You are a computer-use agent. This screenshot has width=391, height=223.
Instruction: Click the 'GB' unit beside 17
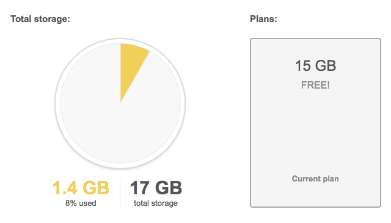point(169,188)
